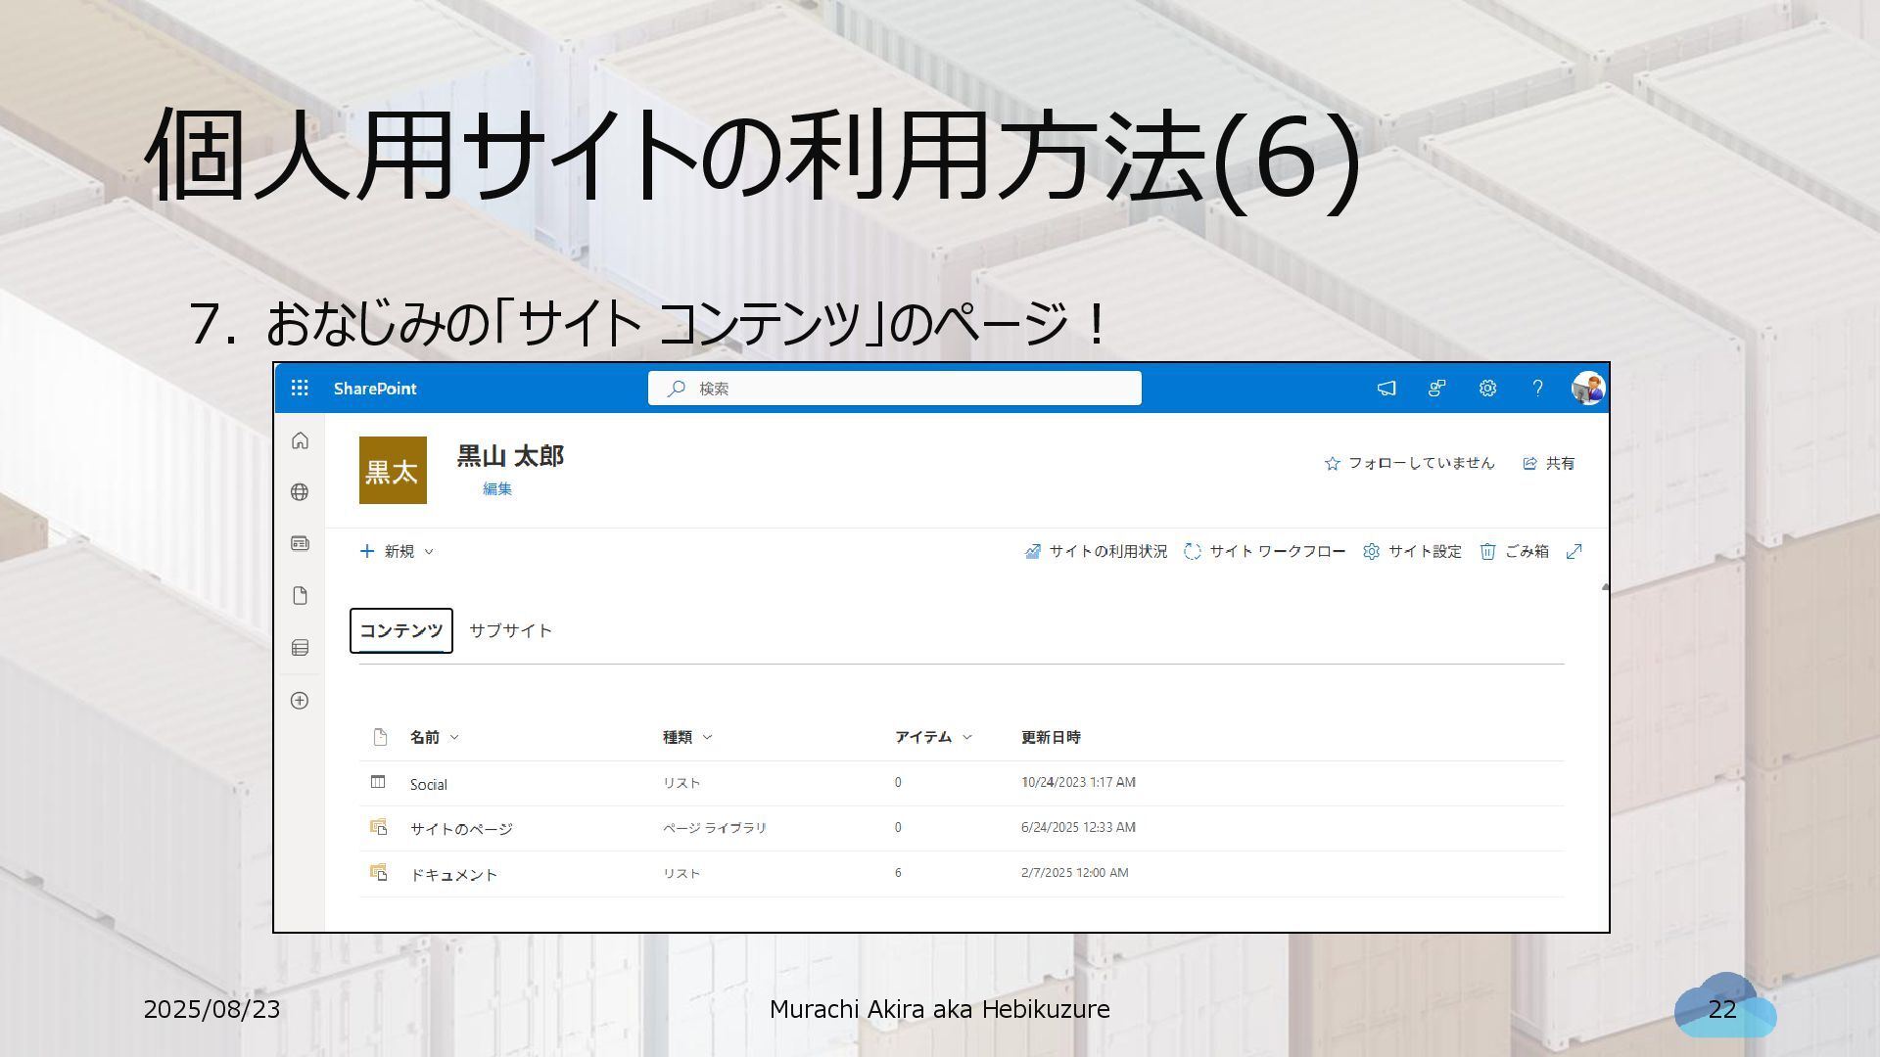Open the ドキュメント library
1880x1057 pixels.
coord(453,874)
